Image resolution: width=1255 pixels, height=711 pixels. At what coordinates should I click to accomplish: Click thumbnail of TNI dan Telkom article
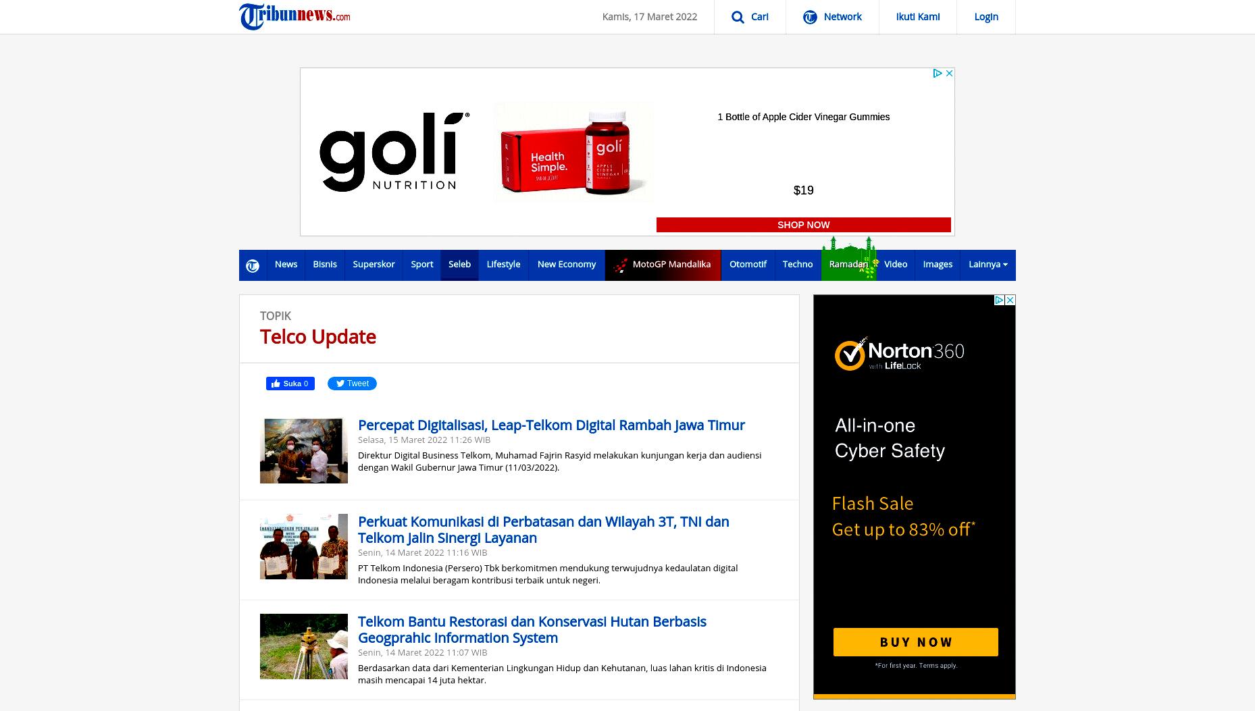point(304,547)
